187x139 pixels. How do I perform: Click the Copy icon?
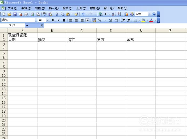pos(62,14)
